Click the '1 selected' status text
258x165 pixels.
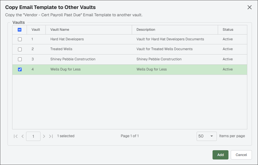[x=66, y=136]
